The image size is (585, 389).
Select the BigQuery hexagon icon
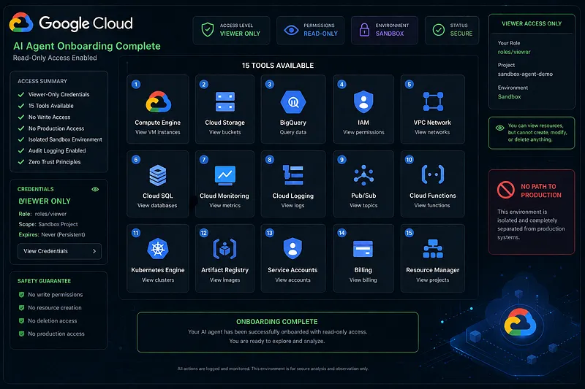pos(293,101)
